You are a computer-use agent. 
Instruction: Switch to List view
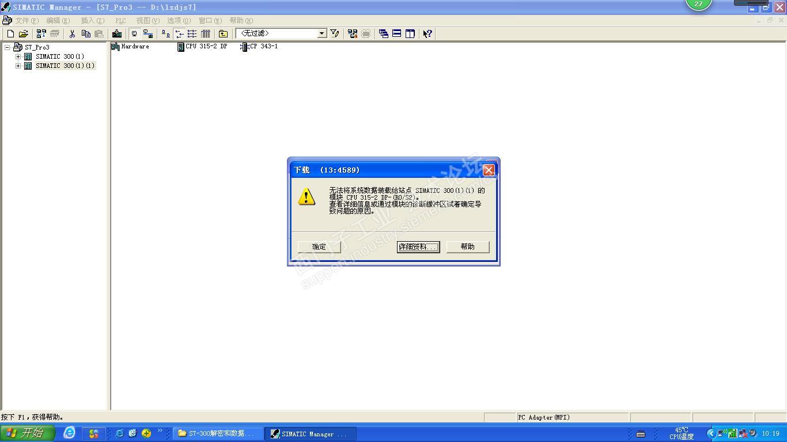(x=192, y=34)
